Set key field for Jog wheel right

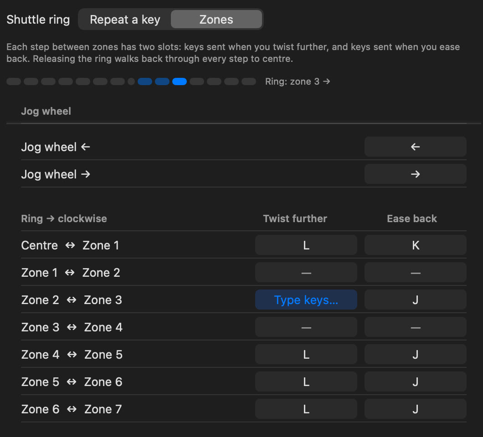coord(415,174)
